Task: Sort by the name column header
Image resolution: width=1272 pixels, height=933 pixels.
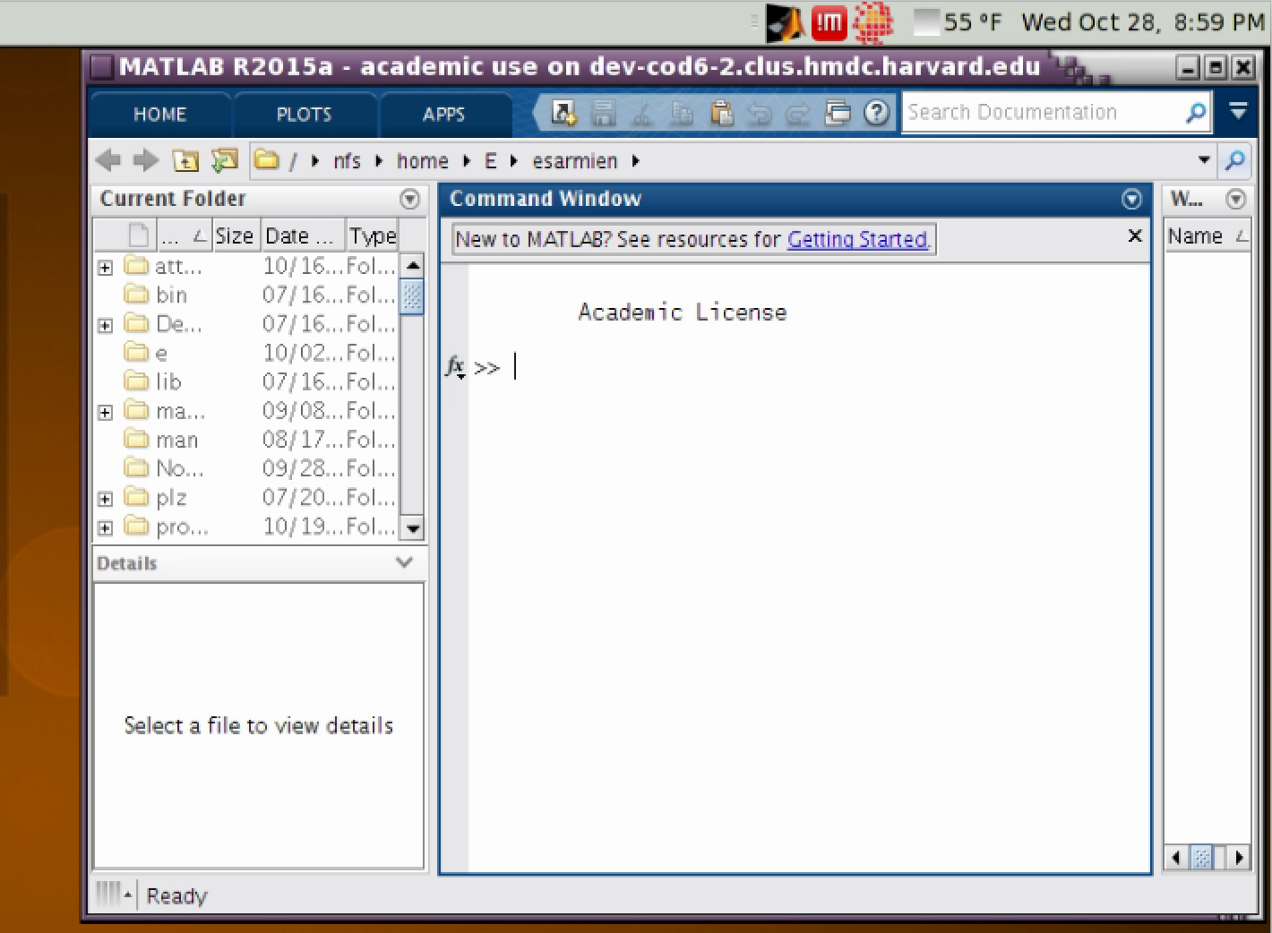Action: pos(183,235)
